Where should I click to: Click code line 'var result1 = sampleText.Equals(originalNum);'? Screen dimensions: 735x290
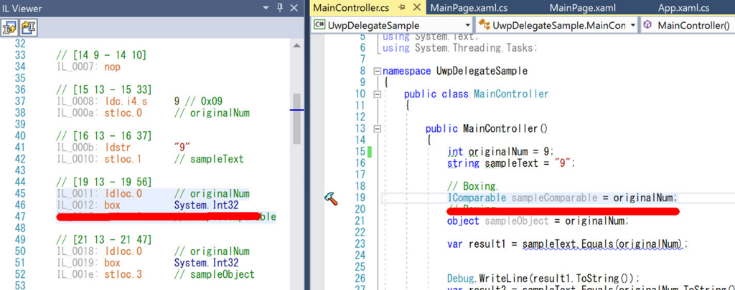click(568, 243)
